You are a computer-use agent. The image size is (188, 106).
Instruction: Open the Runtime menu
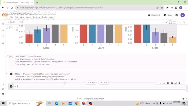[37, 17]
